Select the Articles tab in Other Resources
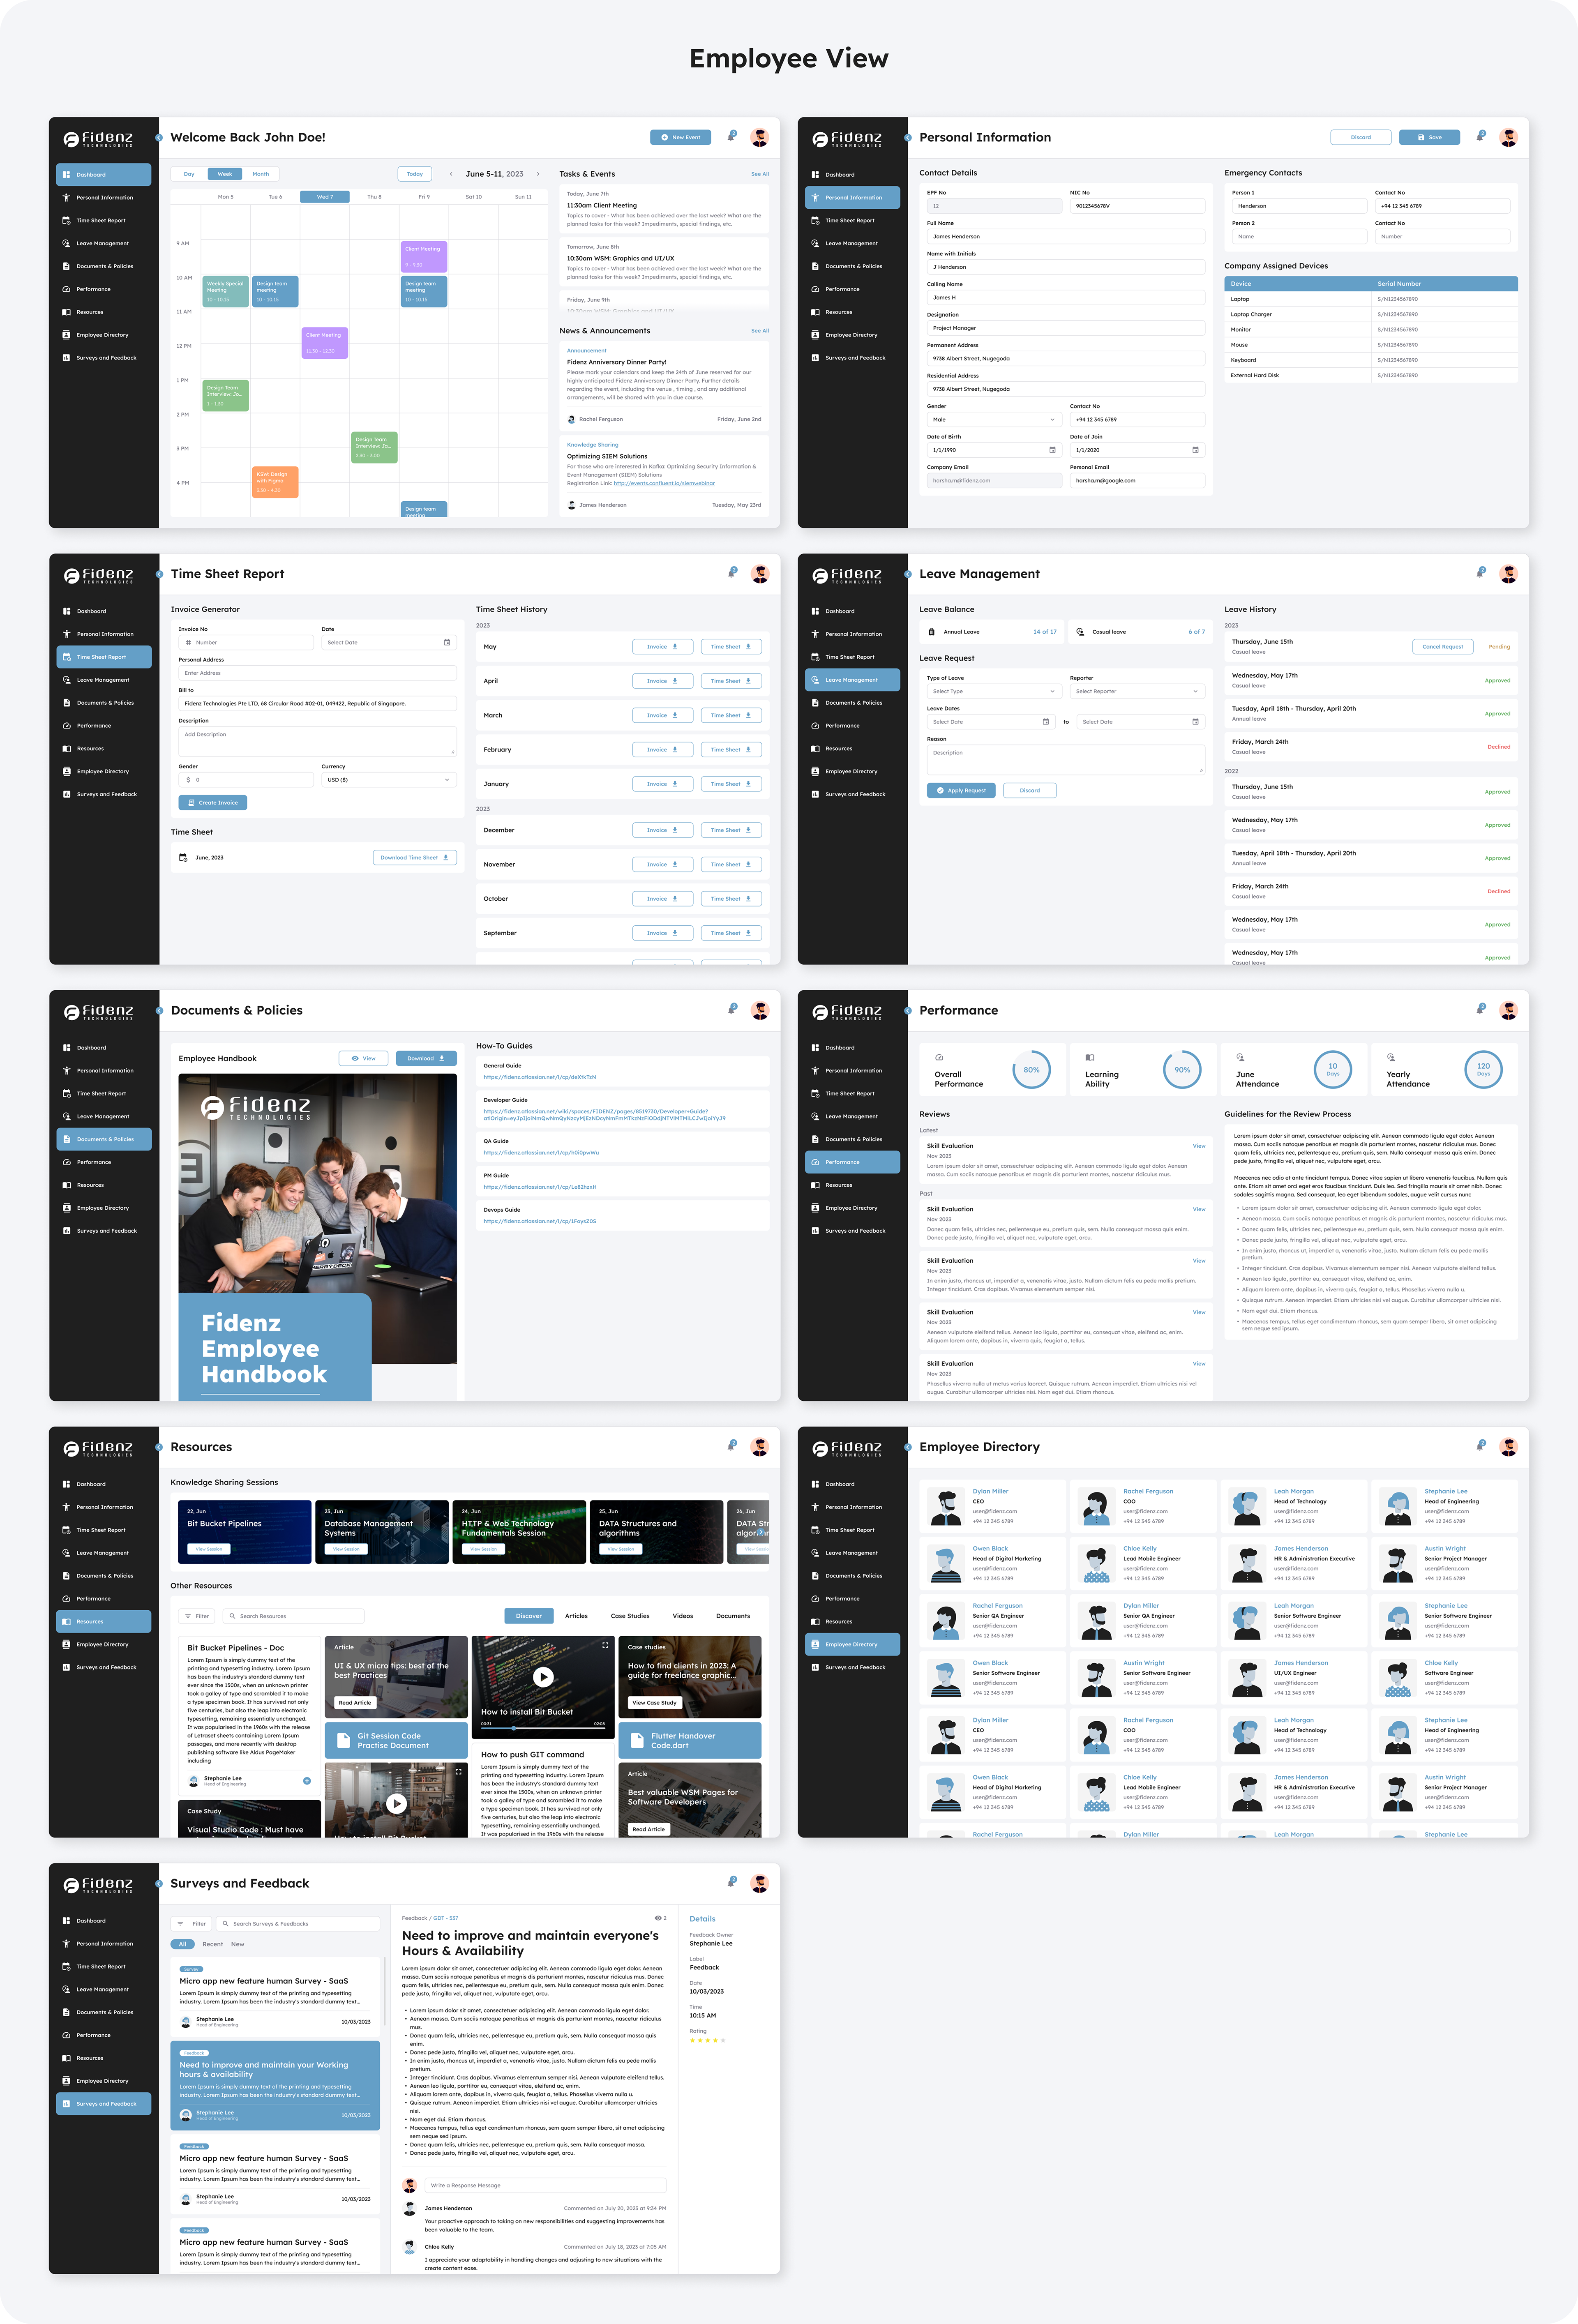 pyautogui.click(x=576, y=1616)
